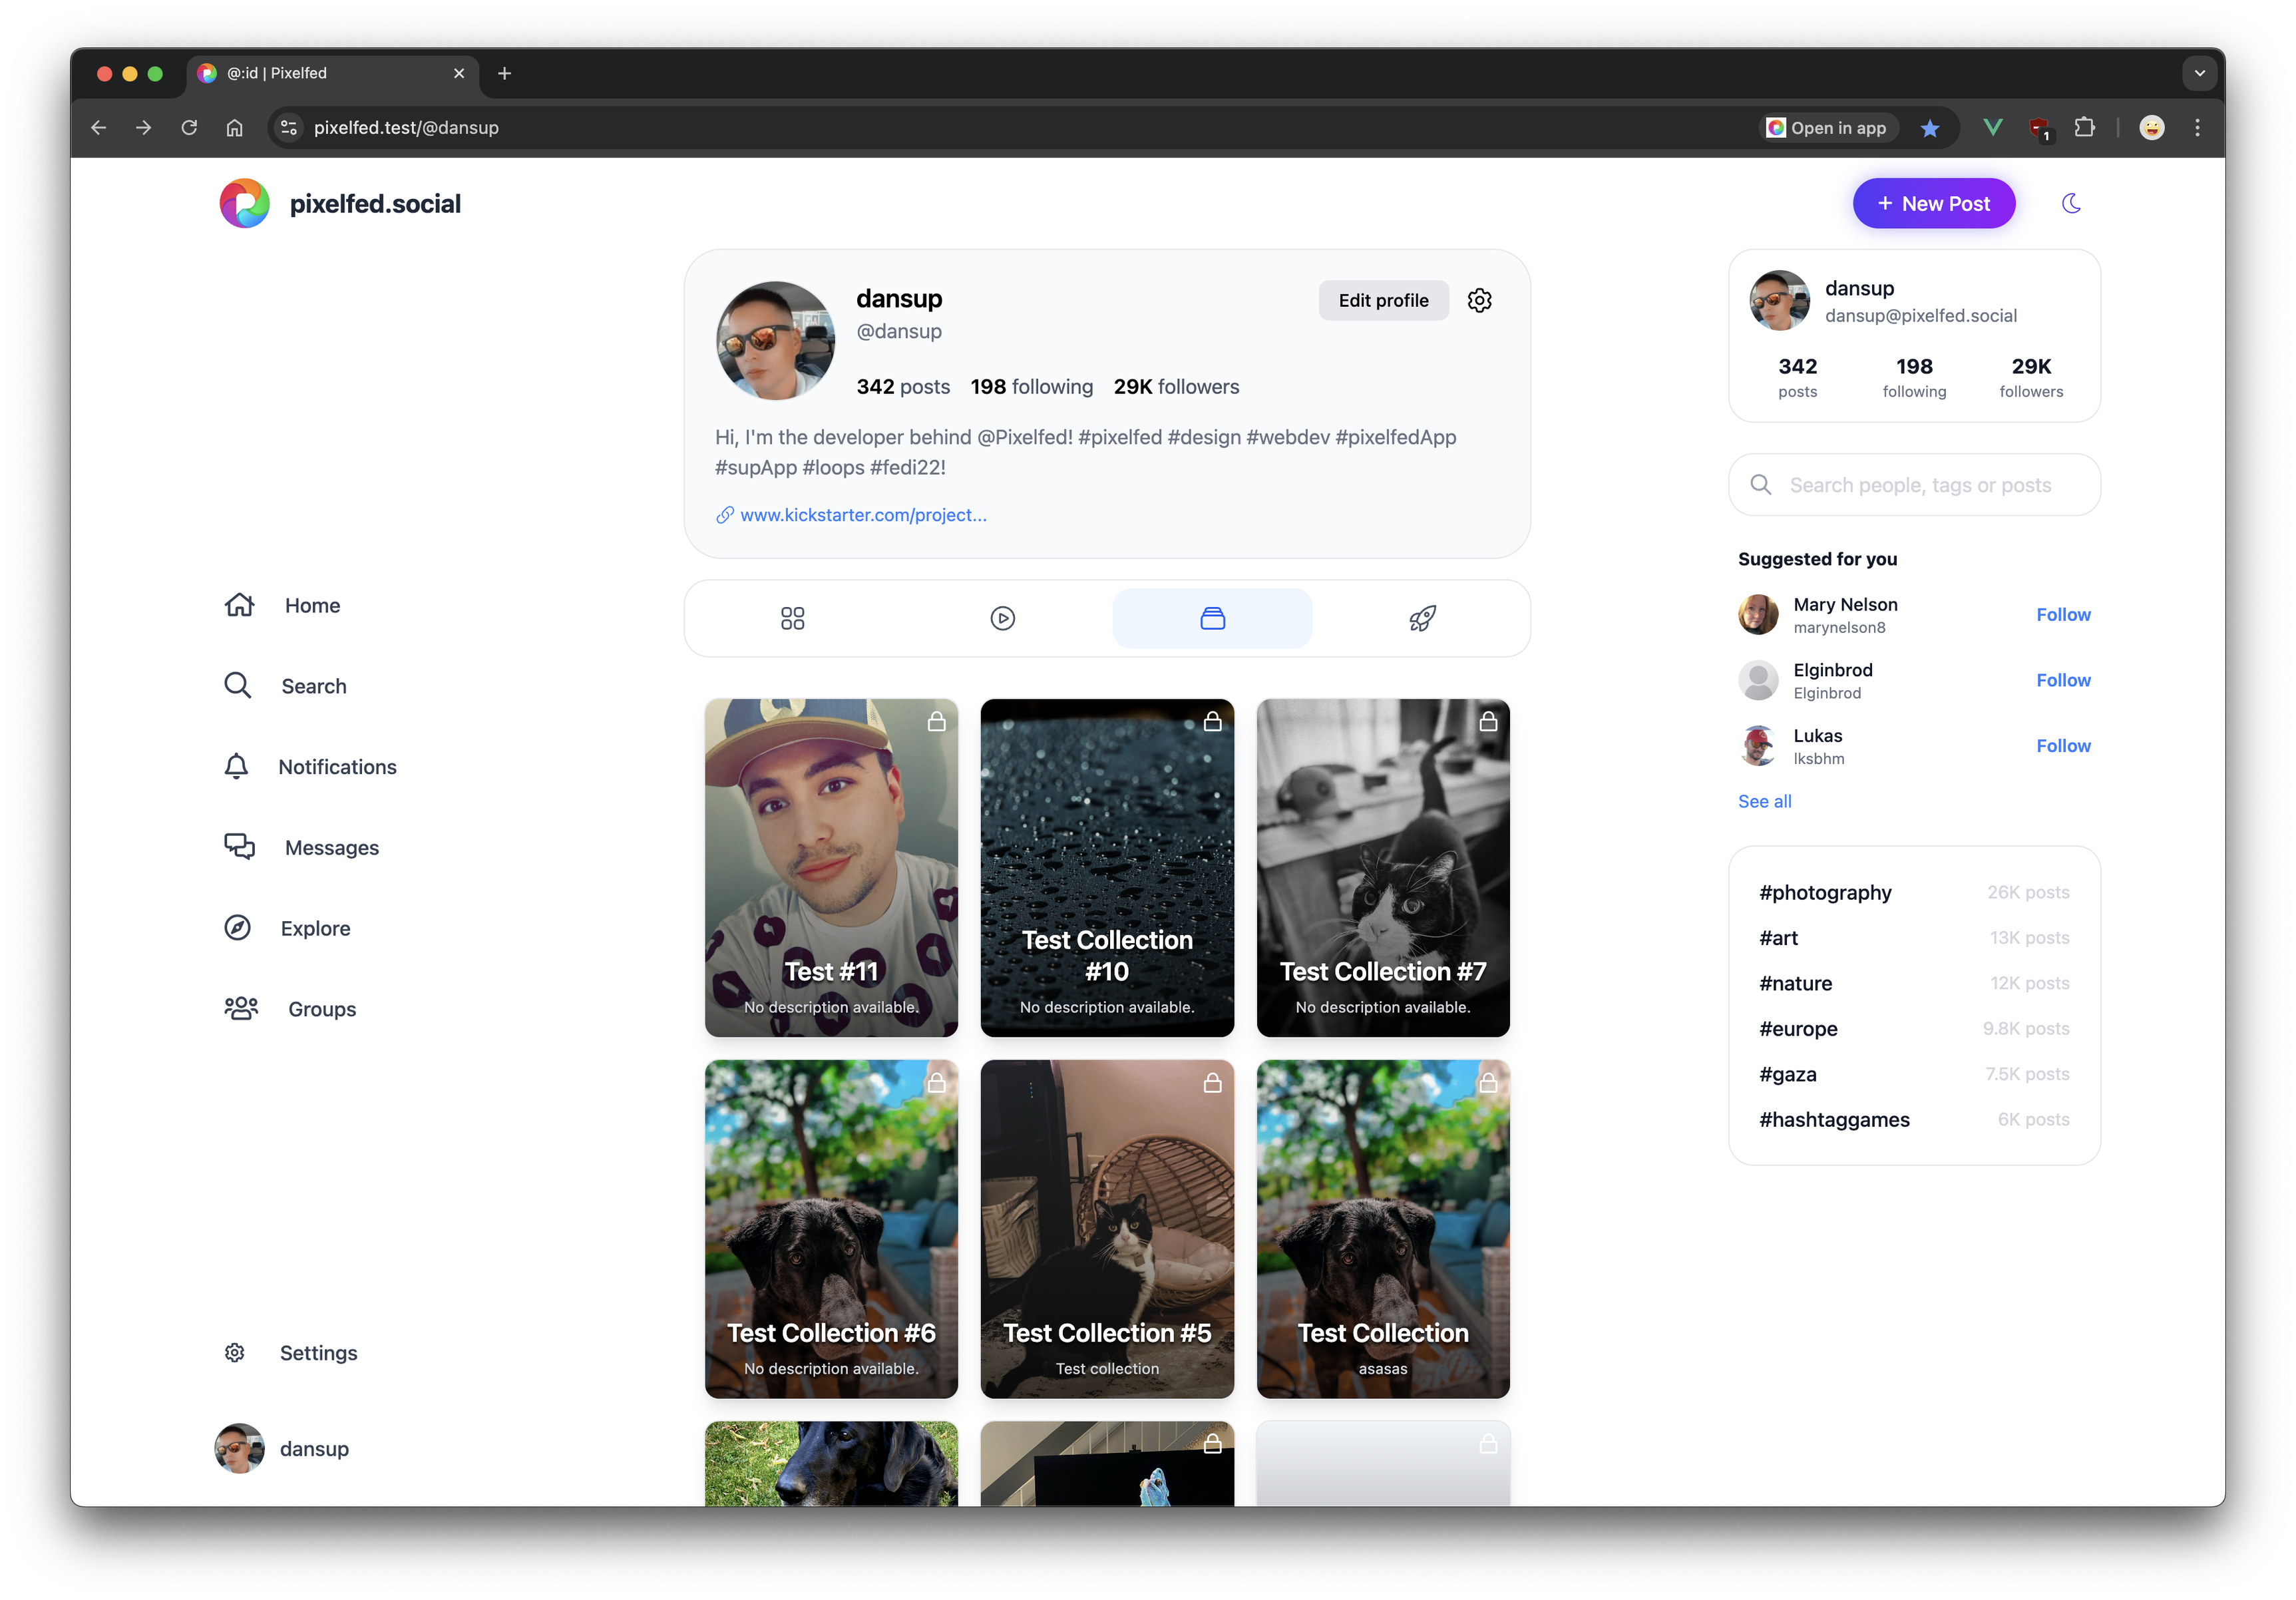Click the dansup account at sidebar bottom

pyautogui.click(x=283, y=1449)
